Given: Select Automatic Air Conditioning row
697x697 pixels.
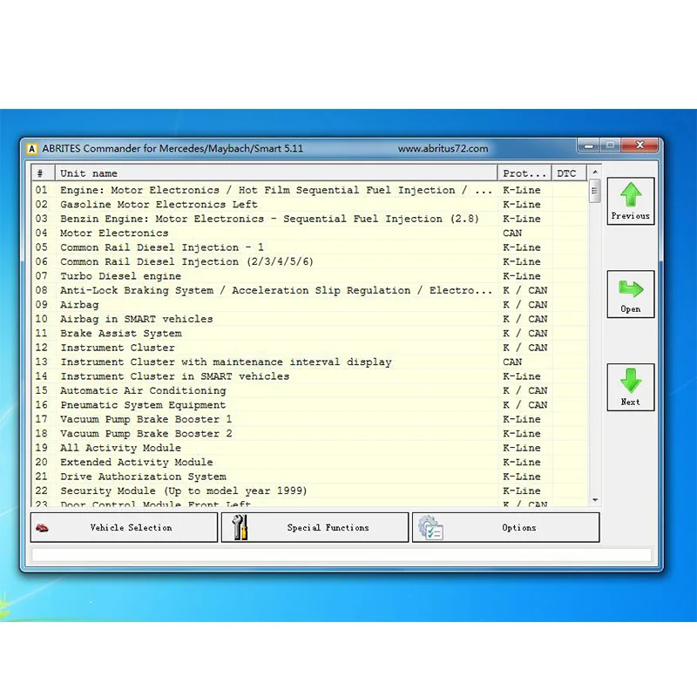Looking at the screenshot, I should click(x=310, y=390).
